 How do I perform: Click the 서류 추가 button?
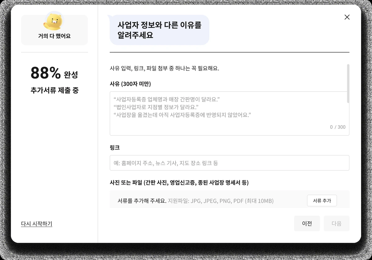322,201
